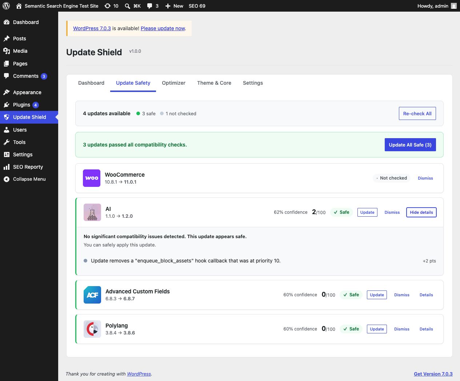The width and height of the screenshot is (460, 381).
Task: Expand Details for Advanced Custom Fields
Action: pyautogui.click(x=426, y=295)
